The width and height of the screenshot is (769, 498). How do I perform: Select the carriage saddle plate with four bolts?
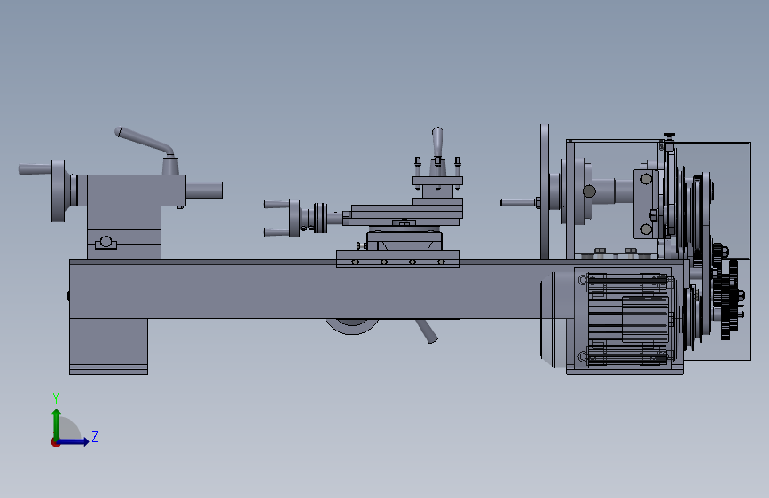tap(398, 259)
